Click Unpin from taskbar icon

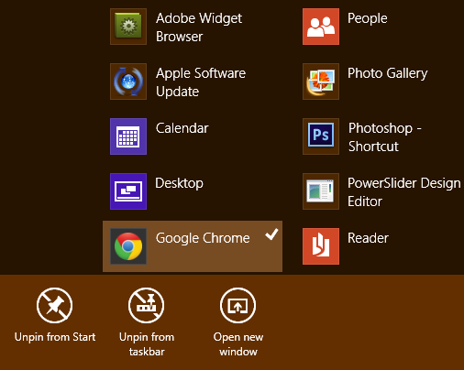147,305
